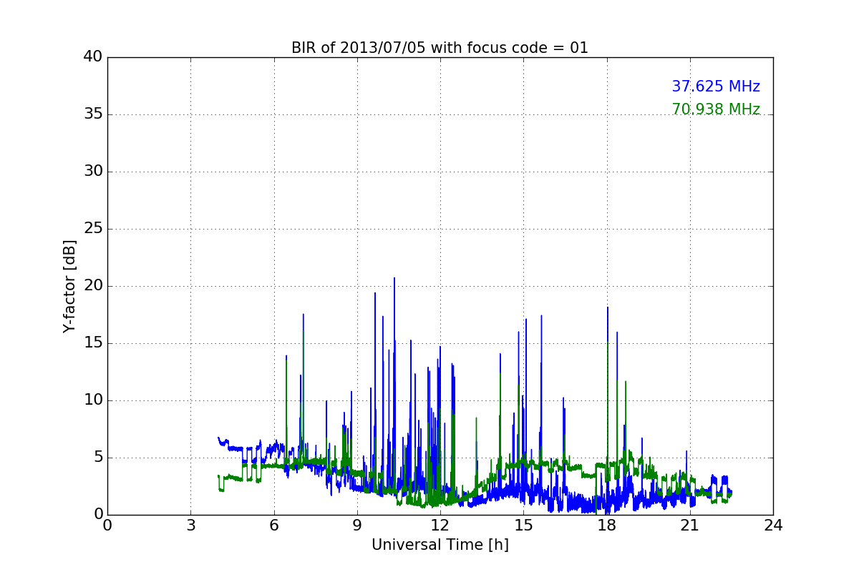Screen dimensions: 859x572
Task: Click the x-axis tick label '18'
Action: click(x=607, y=525)
